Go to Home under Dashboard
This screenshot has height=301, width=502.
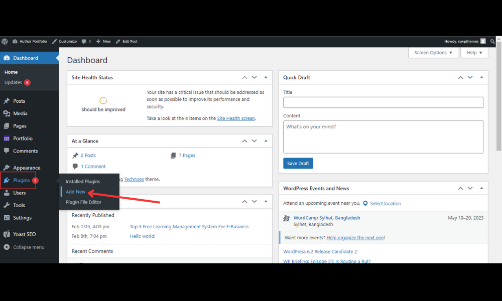coord(11,72)
